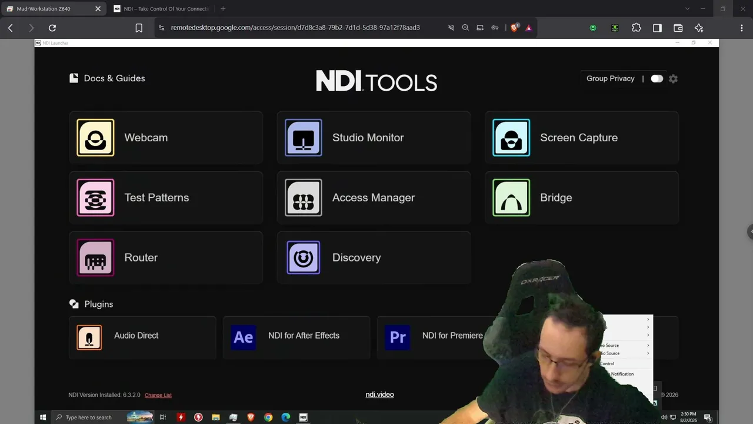Open the Webcam tool icon

click(x=95, y=138)
